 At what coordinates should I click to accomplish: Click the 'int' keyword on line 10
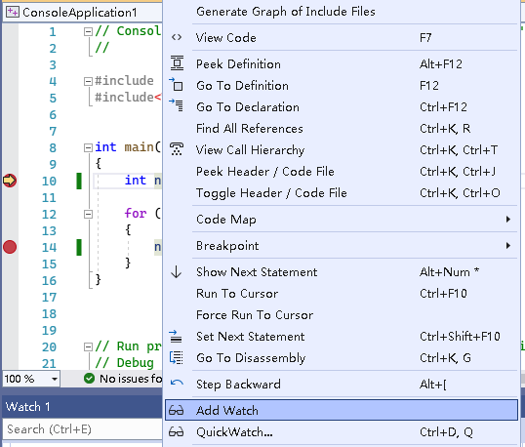pos(136,181)
